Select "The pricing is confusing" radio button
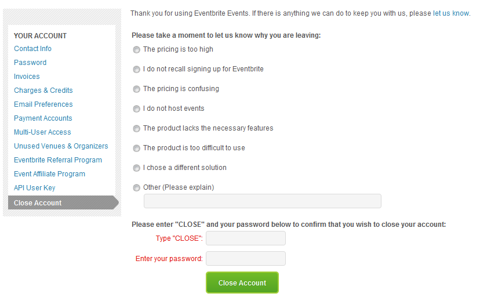The height and width of the screenshot is (304, 480). (x=137, y=89)
